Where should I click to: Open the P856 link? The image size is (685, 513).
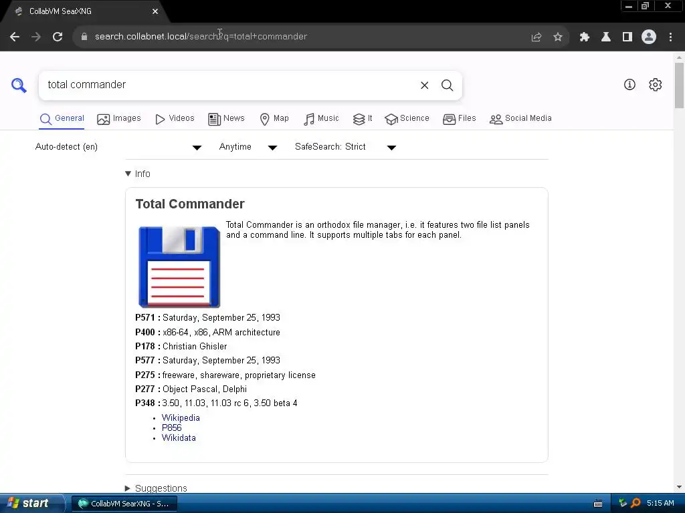[171, 427]
